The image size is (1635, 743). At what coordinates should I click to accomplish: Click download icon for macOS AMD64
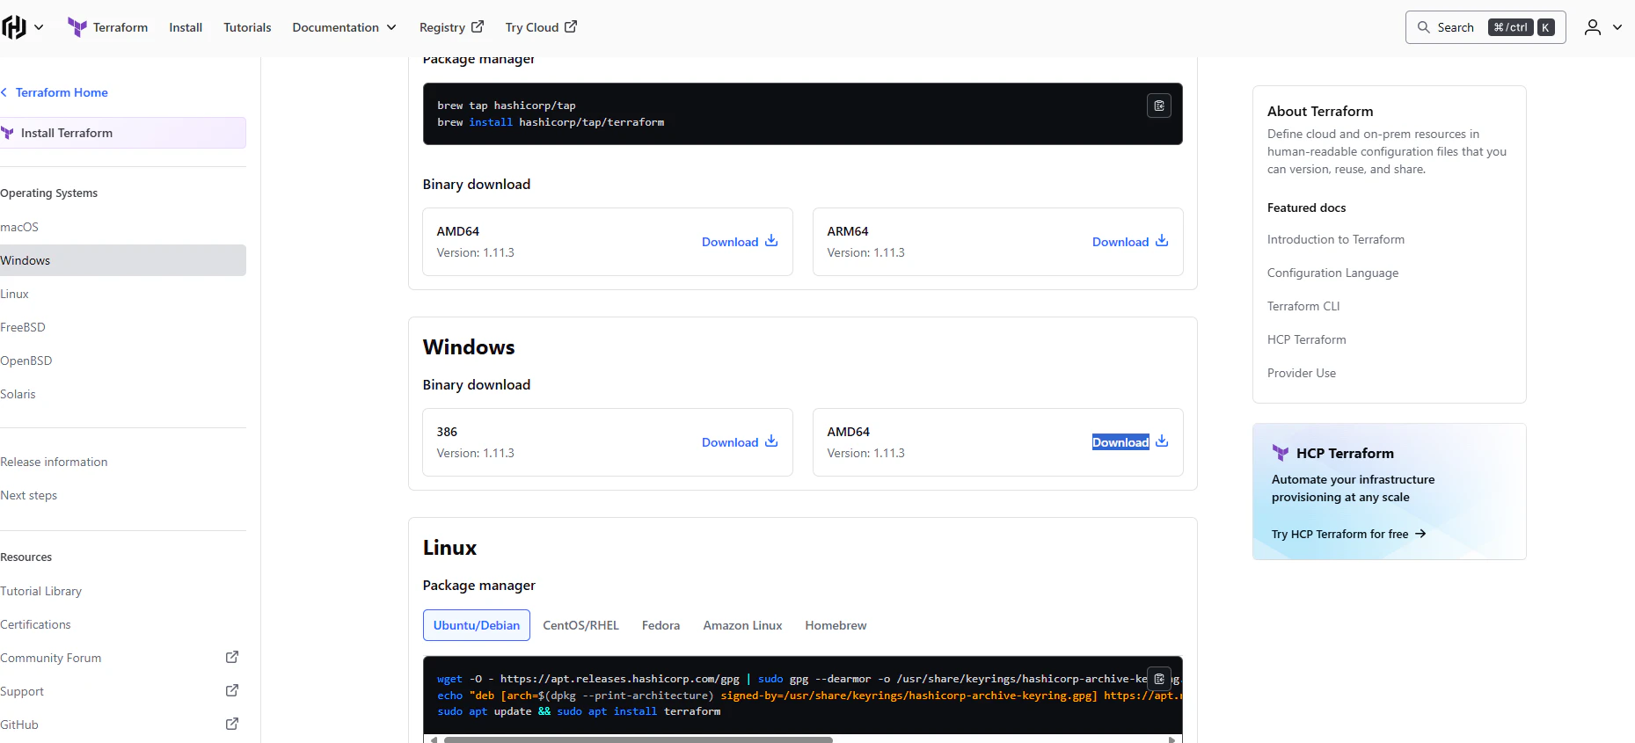(x=771, y=240)
